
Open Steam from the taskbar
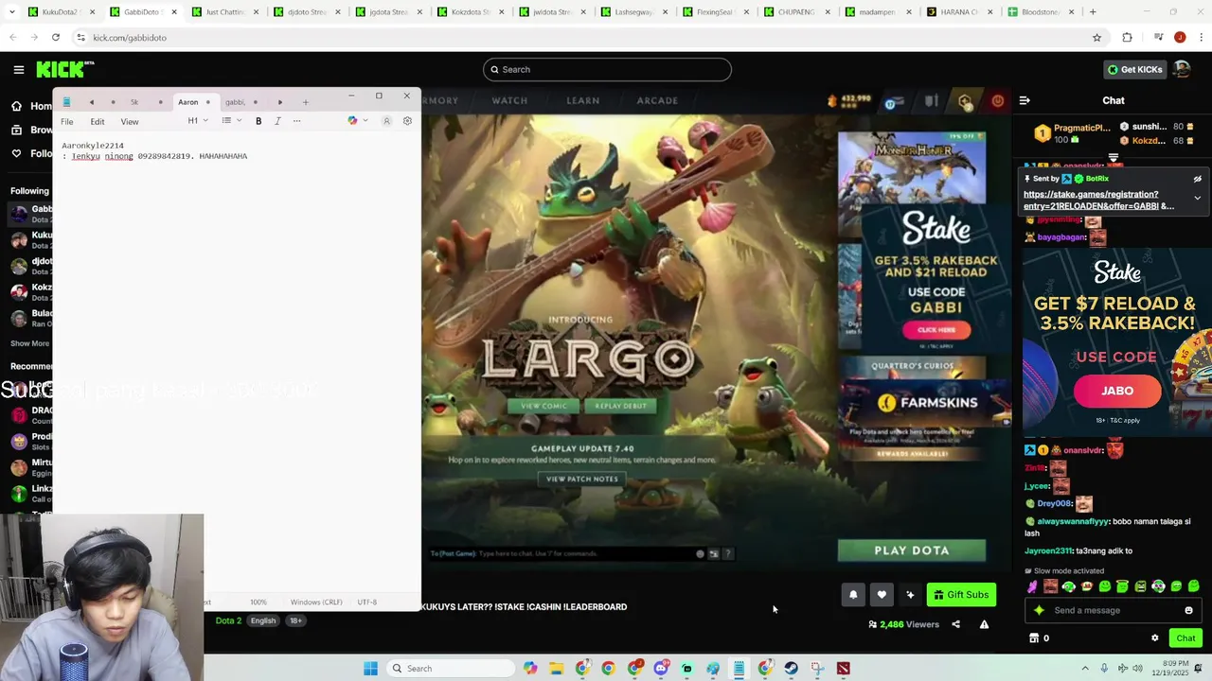(791, 669)
